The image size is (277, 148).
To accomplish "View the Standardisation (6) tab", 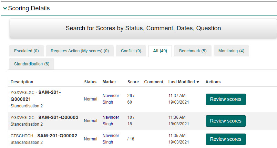I will (32, 64).
